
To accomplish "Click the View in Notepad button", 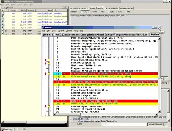I will pyautogui.click(x=156, y=124).
